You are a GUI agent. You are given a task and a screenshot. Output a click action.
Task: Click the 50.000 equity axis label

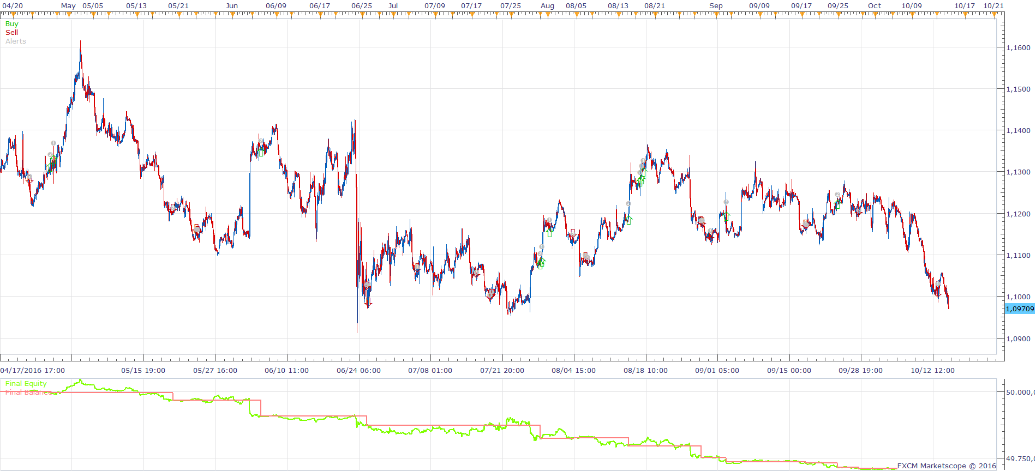[x=1020, y=392]
